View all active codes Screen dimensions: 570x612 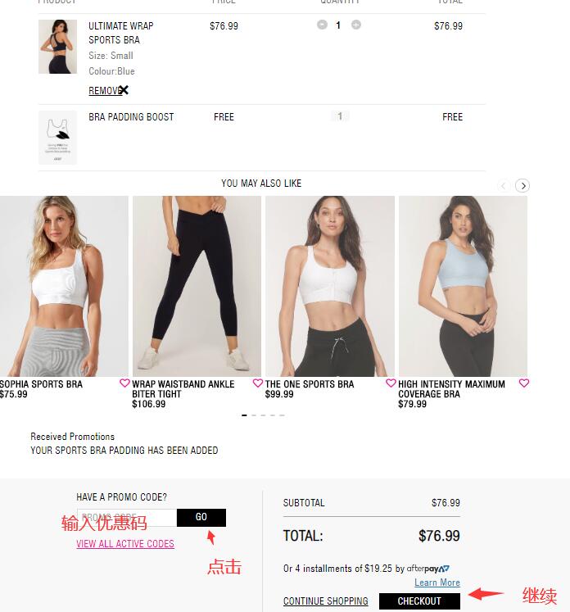pyautogui.click(x=125, y=544)
